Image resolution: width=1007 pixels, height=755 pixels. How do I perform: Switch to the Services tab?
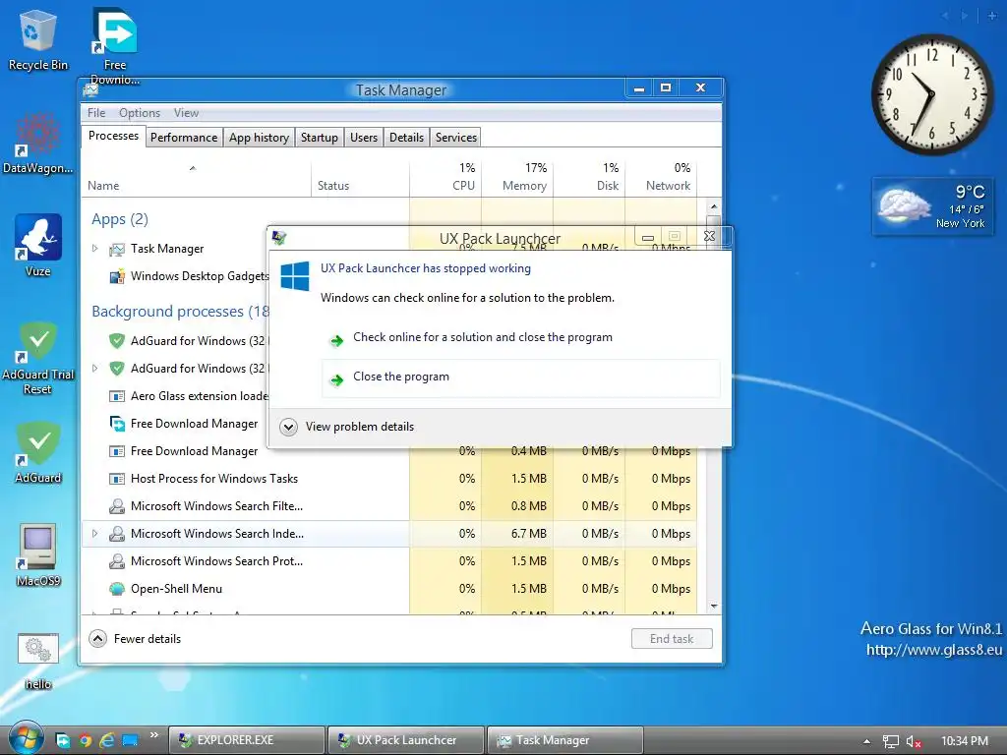point(456,138)
